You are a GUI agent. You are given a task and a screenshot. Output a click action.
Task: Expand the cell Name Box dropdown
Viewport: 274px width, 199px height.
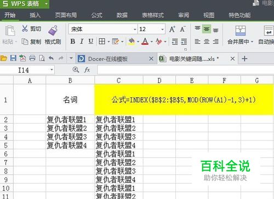click(x=52, y=70)
